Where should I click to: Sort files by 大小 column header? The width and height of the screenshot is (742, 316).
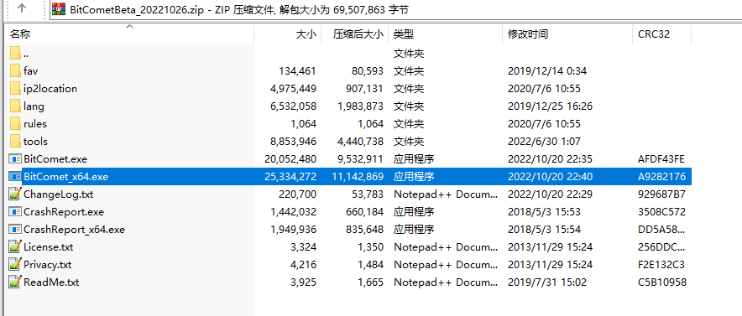288,34
